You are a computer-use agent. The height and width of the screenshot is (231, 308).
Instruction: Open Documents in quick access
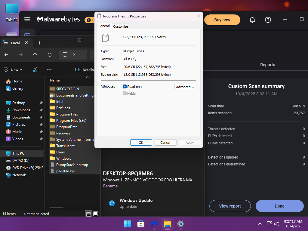21,117
